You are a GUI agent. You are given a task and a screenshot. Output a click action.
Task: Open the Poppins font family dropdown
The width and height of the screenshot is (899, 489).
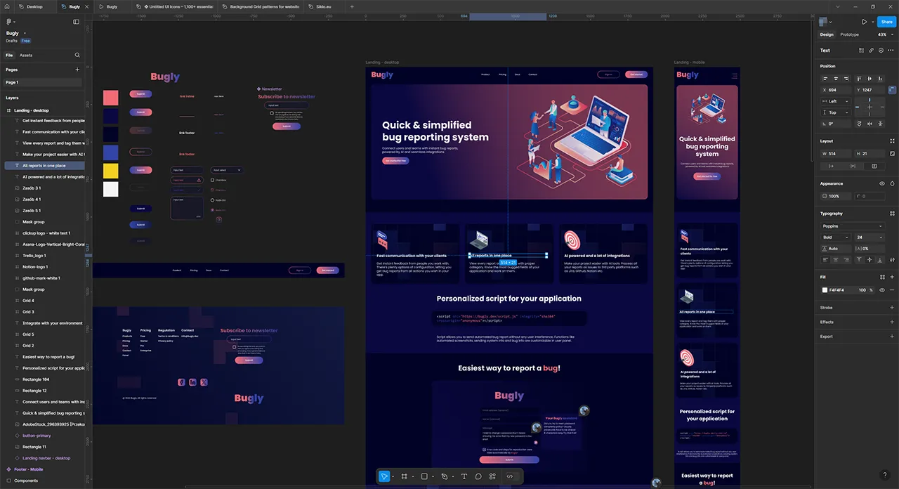853,226
